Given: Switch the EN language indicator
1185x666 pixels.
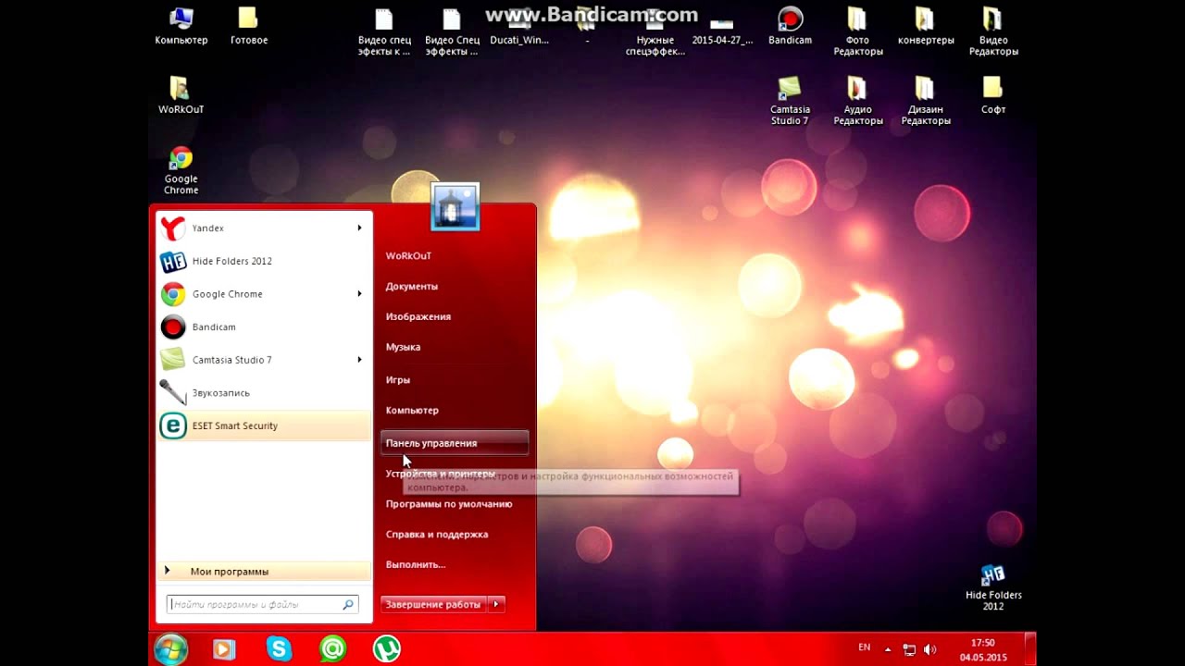Looking at the screenshot, I should pyautogui.click(x=864, y=647).
